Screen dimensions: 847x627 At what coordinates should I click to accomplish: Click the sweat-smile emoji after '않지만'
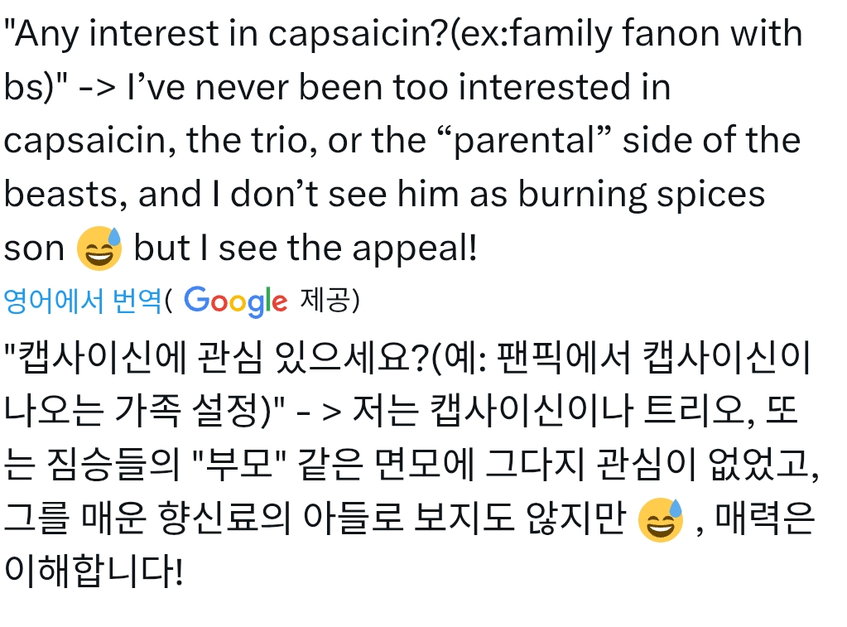pyautogui.click(x=661, y=520)
